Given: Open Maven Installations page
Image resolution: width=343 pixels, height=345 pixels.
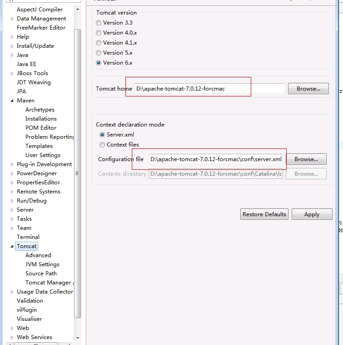Looking at the screenshot, I should coord(41,119).
